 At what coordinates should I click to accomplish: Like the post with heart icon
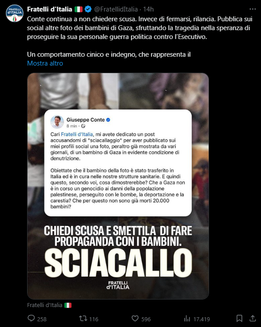(135, 319)
